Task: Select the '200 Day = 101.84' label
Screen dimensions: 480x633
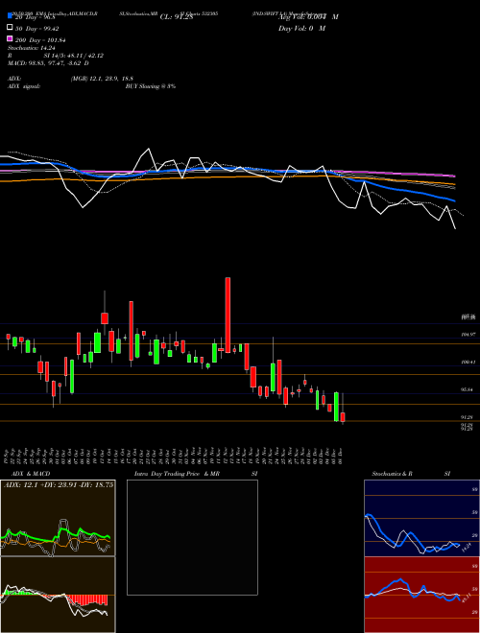Action: point(40,40)
